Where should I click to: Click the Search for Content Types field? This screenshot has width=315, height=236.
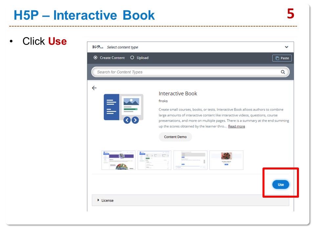(187, 72)
